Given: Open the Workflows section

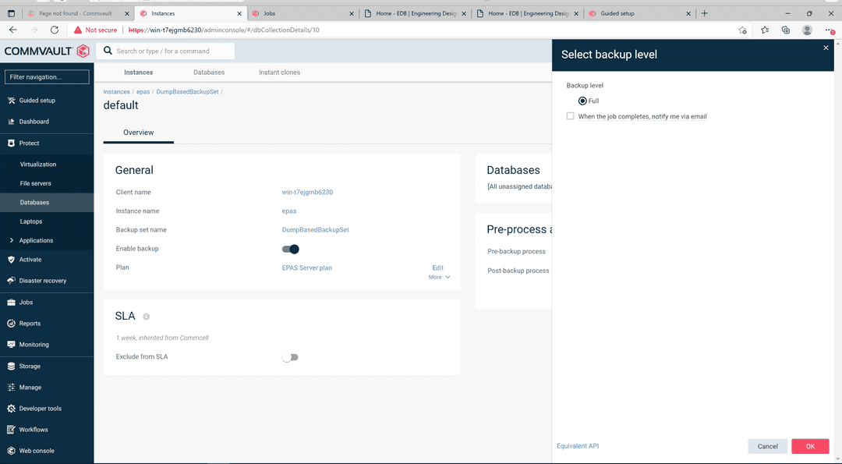Looking at the screenshot, I should [34, 429].
